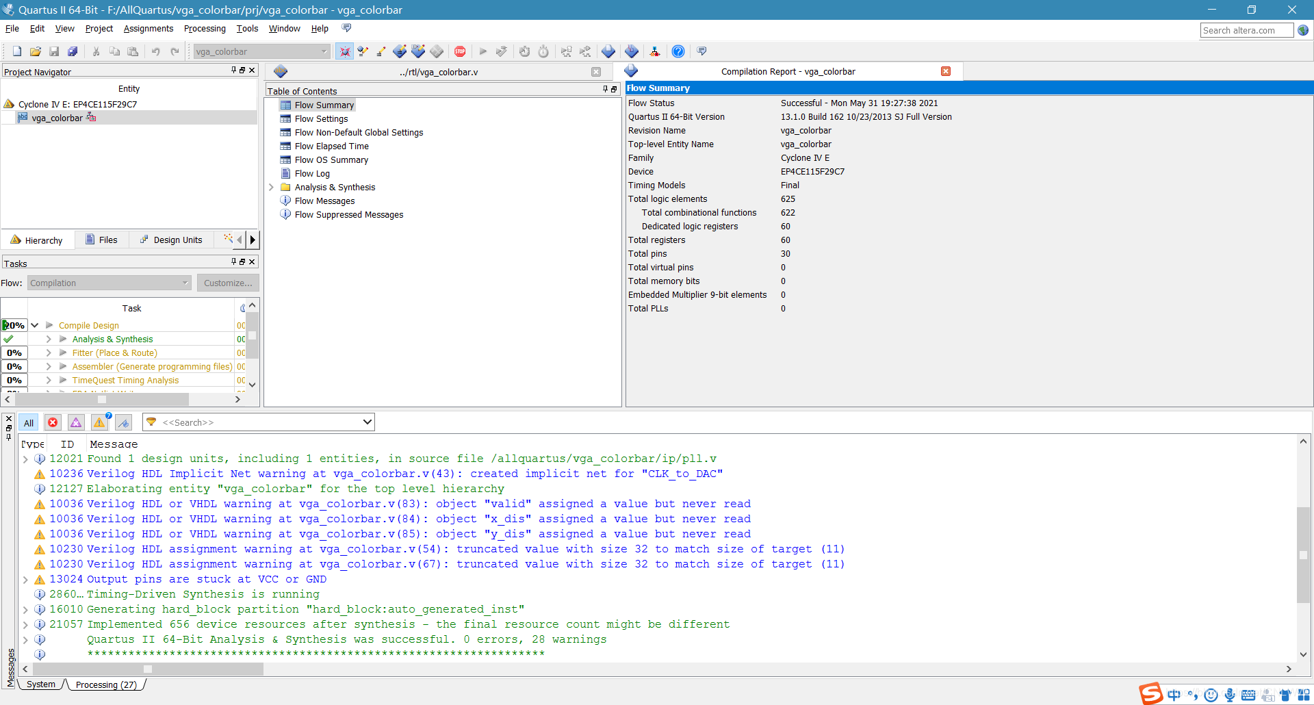The image size is (1314, 705).
Task: Expand message 13024 Output pins stuck
Action: (x=25, y=580)
